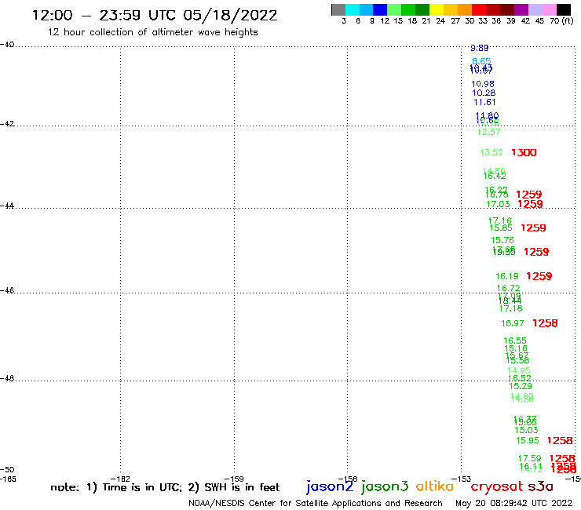Click the red 1300 time label
This screenshot has height=510, width=581.
(524, 152)
